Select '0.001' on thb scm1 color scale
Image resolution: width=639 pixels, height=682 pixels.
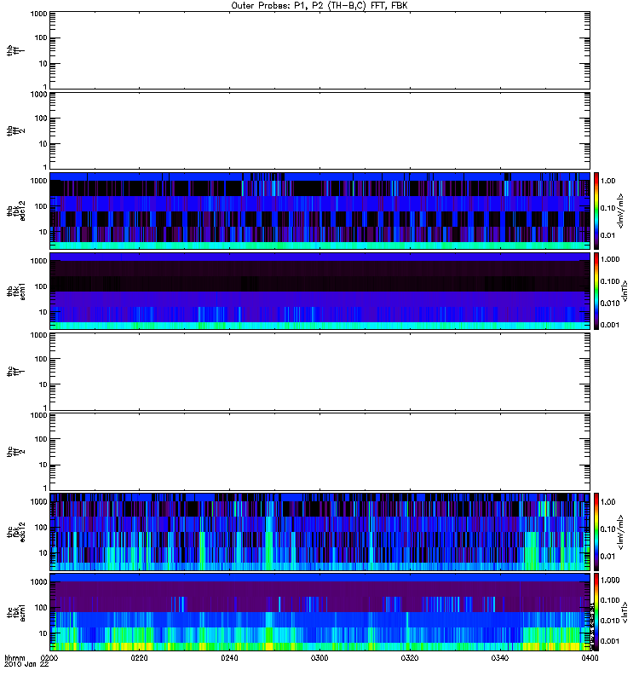(610, 325)
